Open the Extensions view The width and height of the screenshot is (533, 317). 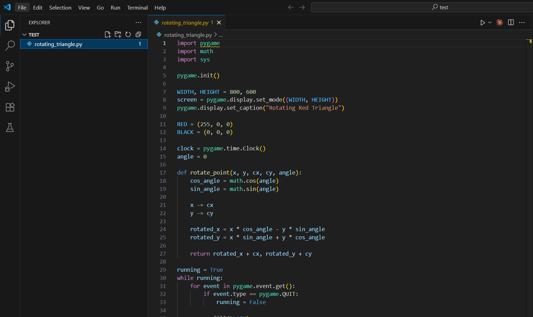coord(10,107)
